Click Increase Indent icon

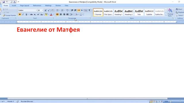[75, 10]
